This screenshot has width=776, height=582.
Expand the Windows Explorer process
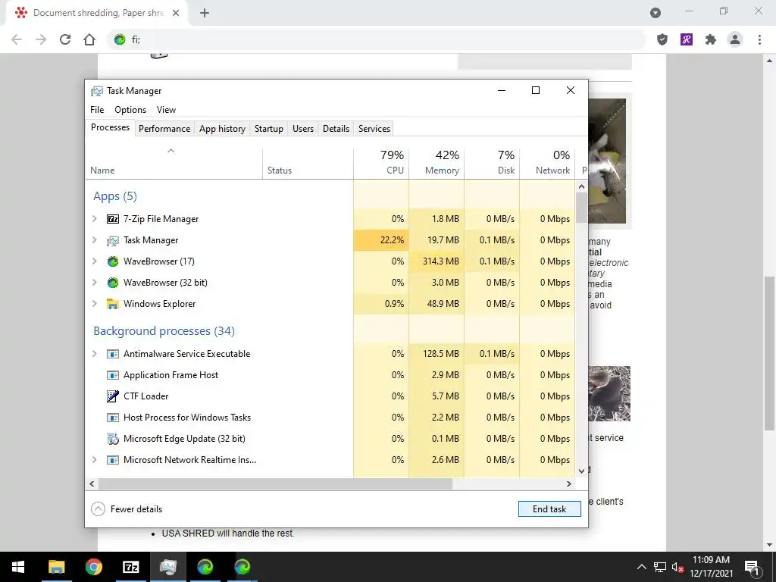[x=95, y=304]
